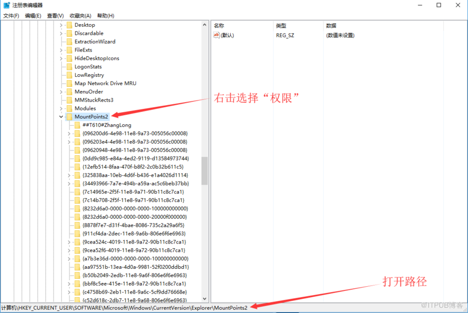The image size is (468, 313).
Task: Click the Modules folder icon
Action: coord(69,108)
